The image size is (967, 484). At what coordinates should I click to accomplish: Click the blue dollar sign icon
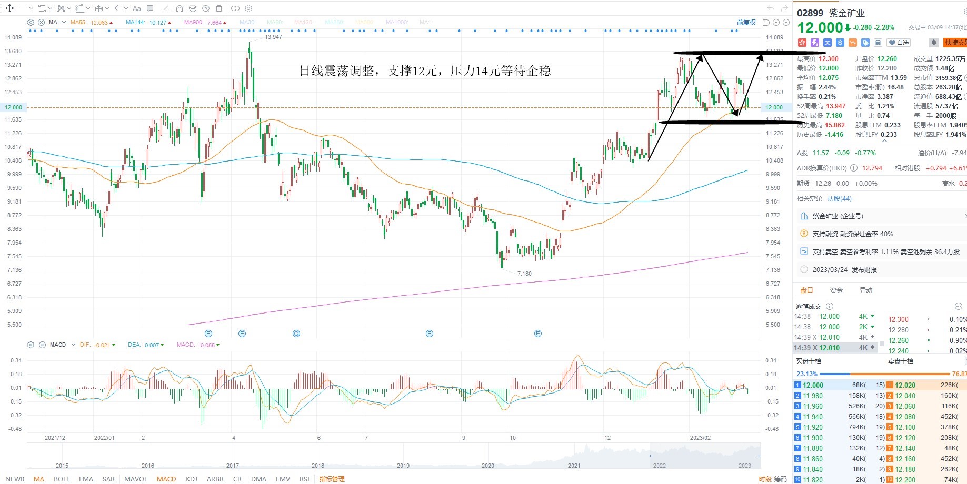click(840, 43)
